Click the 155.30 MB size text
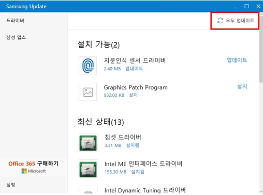 point(115,172)
